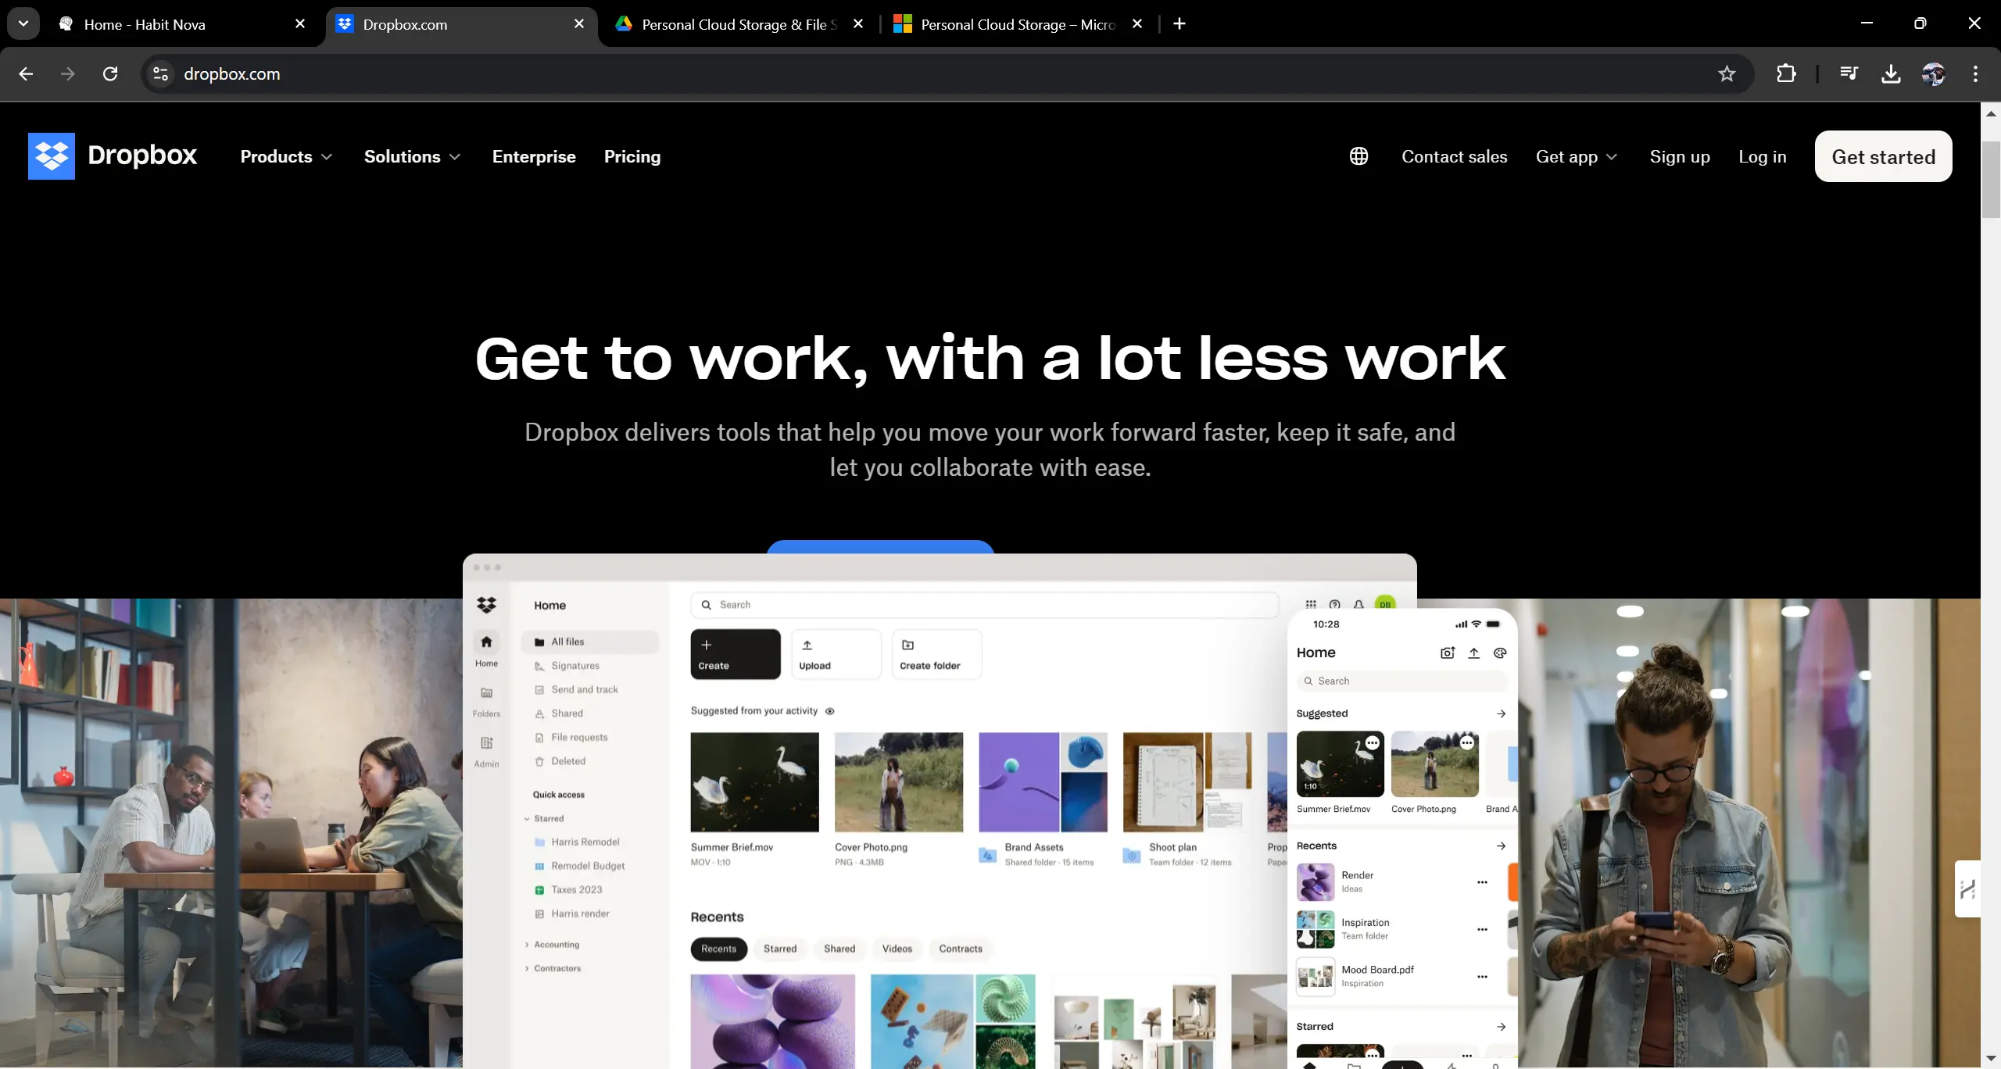The height and width of the screenshot is (1069, 2001).
Task: Open the Chrome three-dot menu
Action: tap(1975, 74)
